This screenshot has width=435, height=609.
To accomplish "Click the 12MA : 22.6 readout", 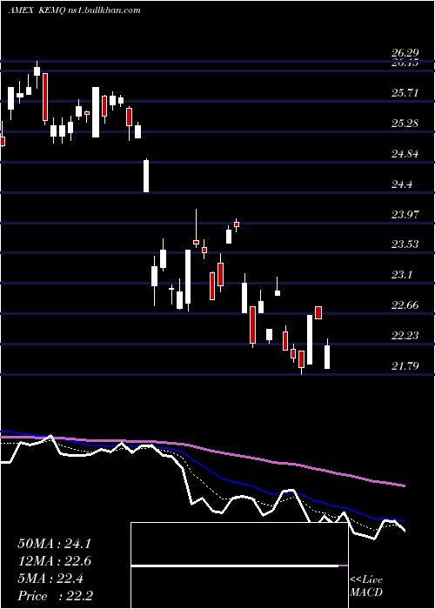I will point(54,561).
